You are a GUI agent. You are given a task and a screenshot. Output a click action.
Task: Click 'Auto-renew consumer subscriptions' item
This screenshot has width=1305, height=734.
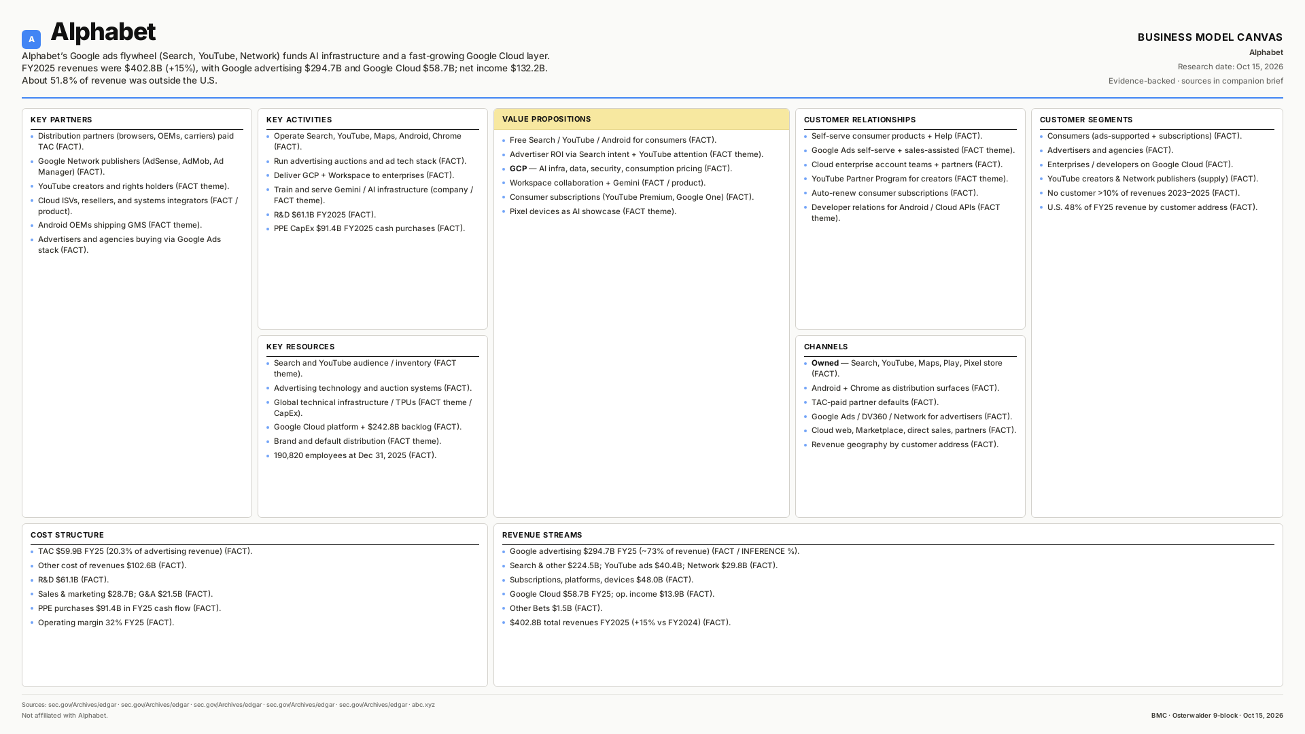click(894, 193)
